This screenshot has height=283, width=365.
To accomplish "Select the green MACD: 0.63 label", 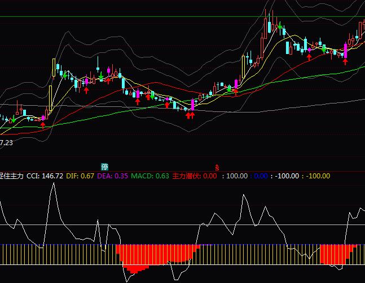I will (x=150, y=176).
